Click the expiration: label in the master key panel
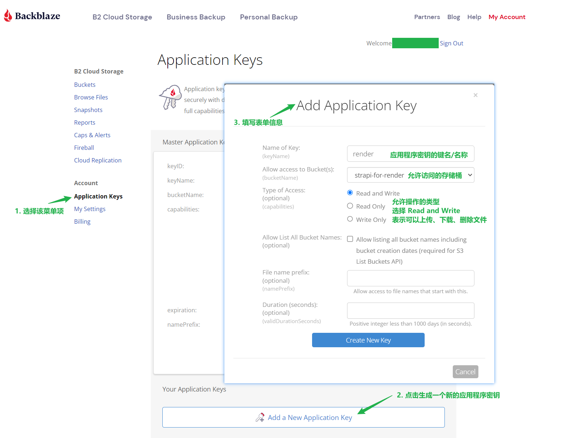The height and width of the screenshot is (438, 574). (182, 310)
